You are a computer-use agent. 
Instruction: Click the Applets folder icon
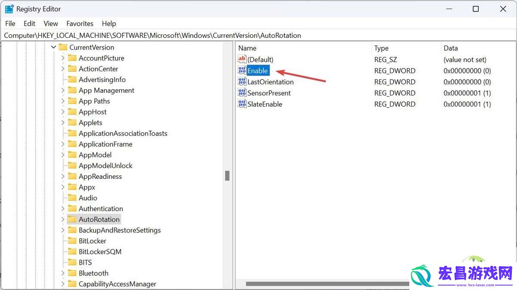coord(72,122)
